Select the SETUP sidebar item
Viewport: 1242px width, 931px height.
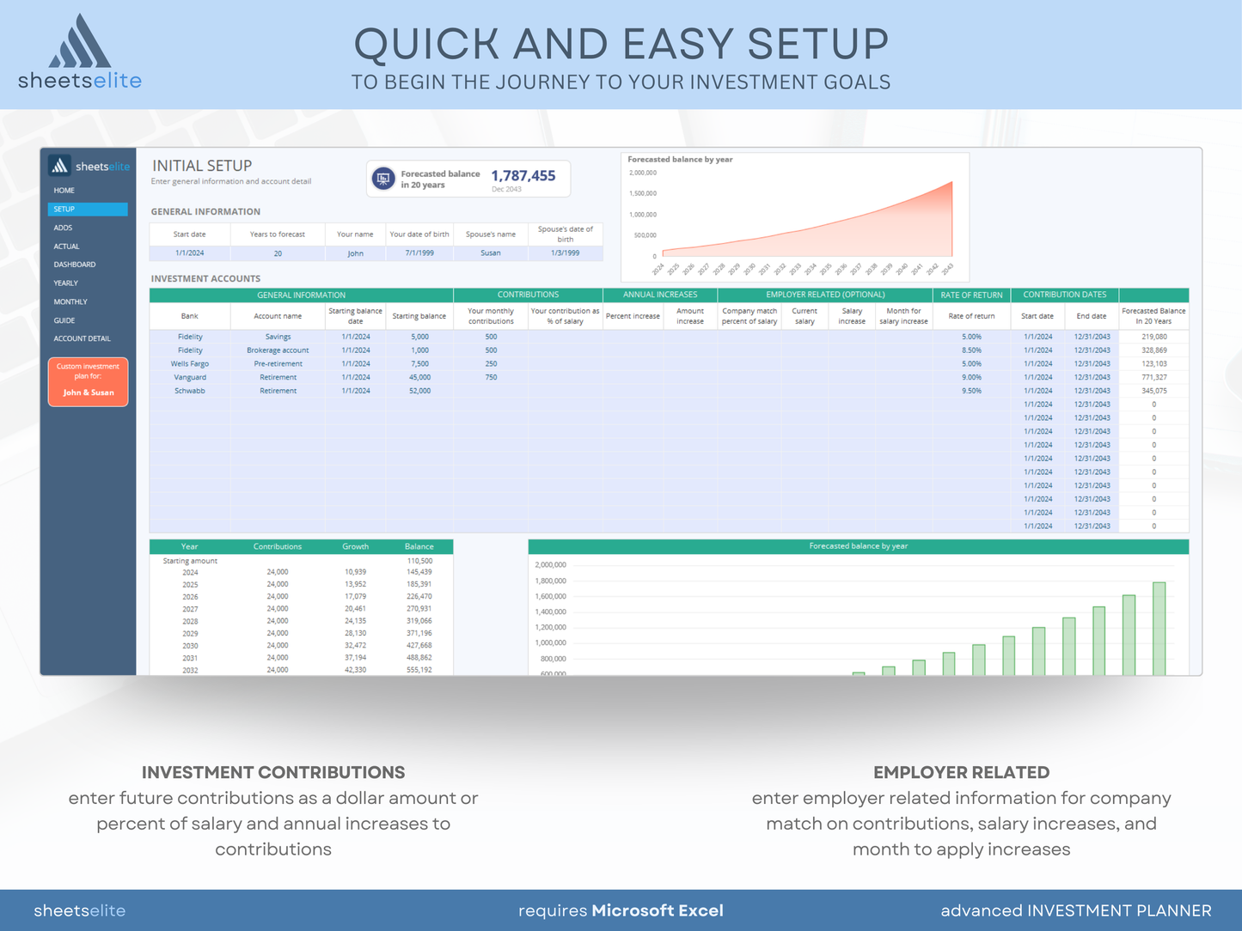[88, 210]
